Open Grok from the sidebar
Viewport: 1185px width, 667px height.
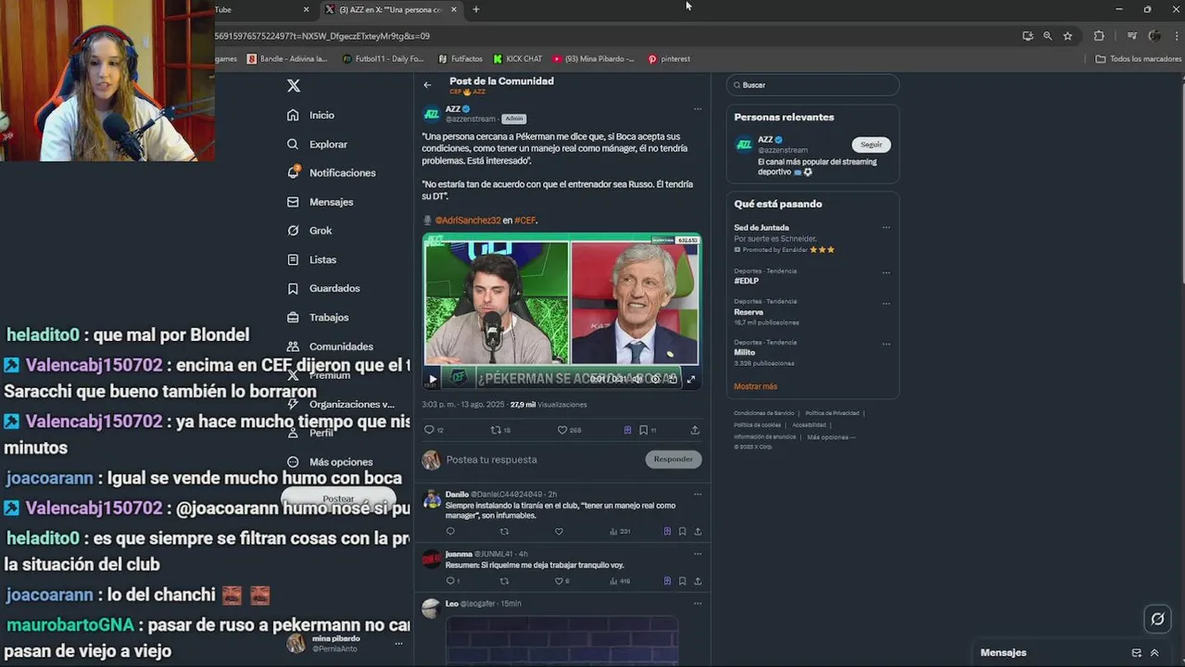pos(310,231)
